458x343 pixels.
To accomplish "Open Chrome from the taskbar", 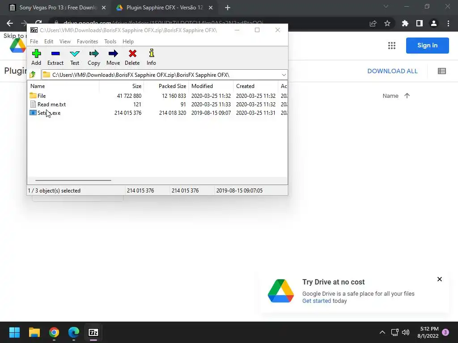I will click(54, 332).
